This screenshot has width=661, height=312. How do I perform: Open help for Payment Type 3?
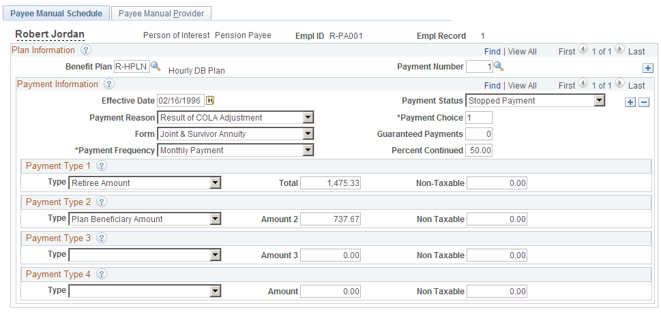point(102,238)
